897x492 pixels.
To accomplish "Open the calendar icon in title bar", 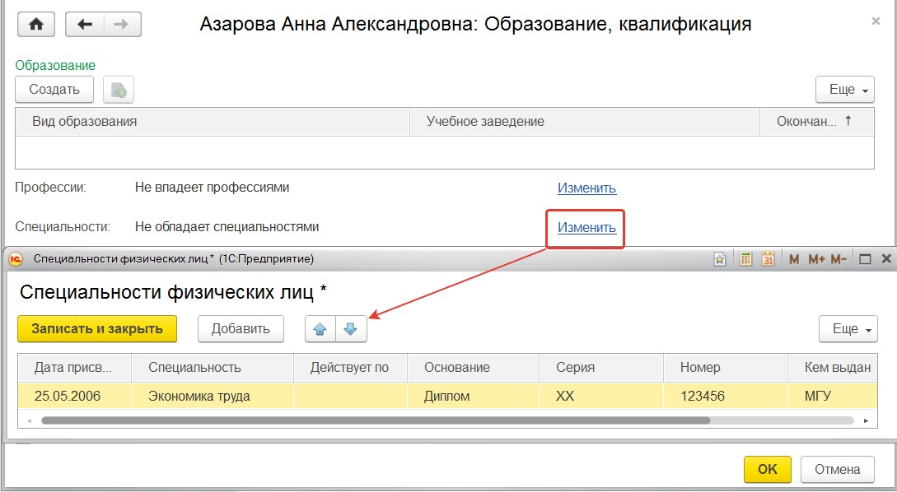I will pyautogui.click(x=768, y=259).
